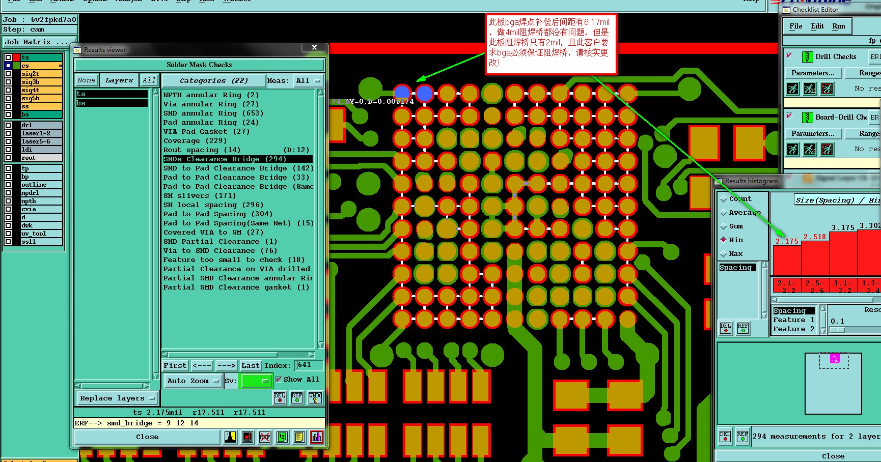Screen dimensions: 881x462
Task: Toggle the results histogram bar-chart icon
Action: [x=317, y=437]
